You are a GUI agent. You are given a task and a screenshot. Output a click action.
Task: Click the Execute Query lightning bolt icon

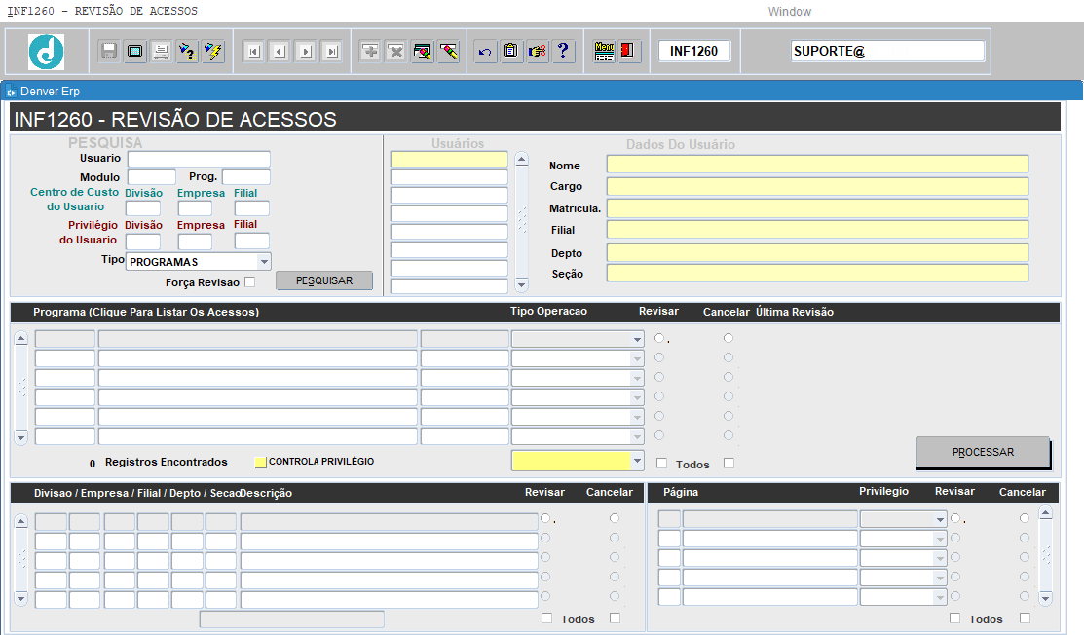[x=213, y=52]
